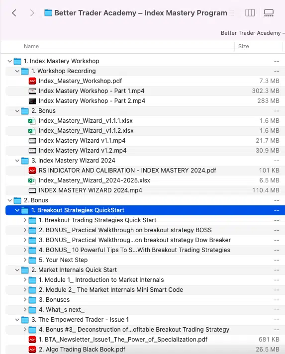Screen dimensions: 285x354
Task: Select the Index_Mastery_Workshop.pdf icon
Action: (32, 81)
